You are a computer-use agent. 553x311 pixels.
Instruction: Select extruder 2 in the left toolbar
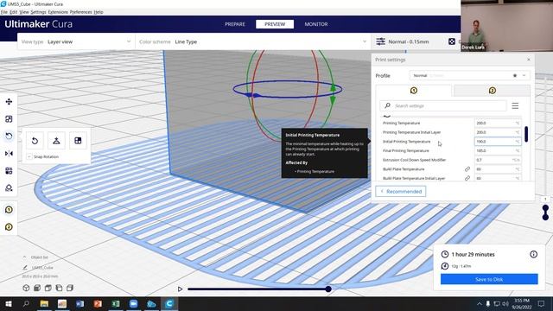[x=9, y=227]
